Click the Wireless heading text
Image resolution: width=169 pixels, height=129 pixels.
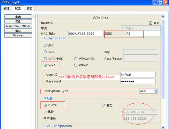coord(101,18)
